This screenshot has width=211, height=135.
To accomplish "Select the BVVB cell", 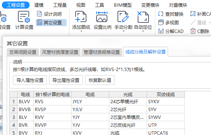I will pos(25,109).
